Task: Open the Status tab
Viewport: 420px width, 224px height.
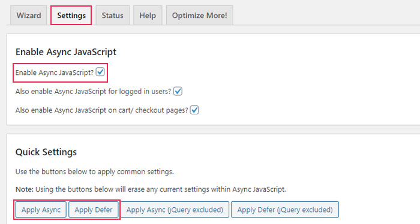Action: click(x=113, y=16)
